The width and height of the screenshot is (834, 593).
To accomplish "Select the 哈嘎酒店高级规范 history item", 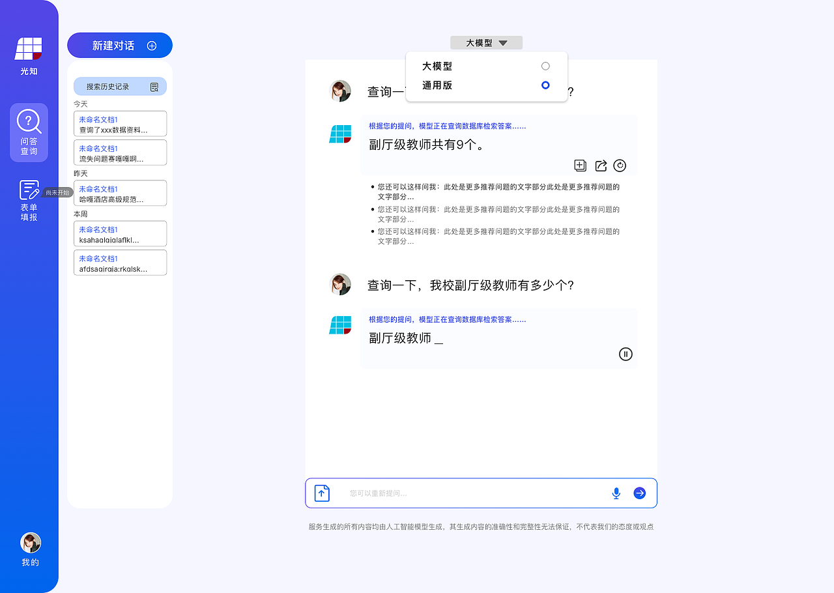I will pyautogui.click(x=120, y=193).
